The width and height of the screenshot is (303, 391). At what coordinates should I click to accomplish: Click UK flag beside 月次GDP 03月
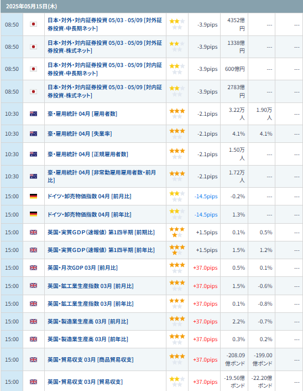33,268
